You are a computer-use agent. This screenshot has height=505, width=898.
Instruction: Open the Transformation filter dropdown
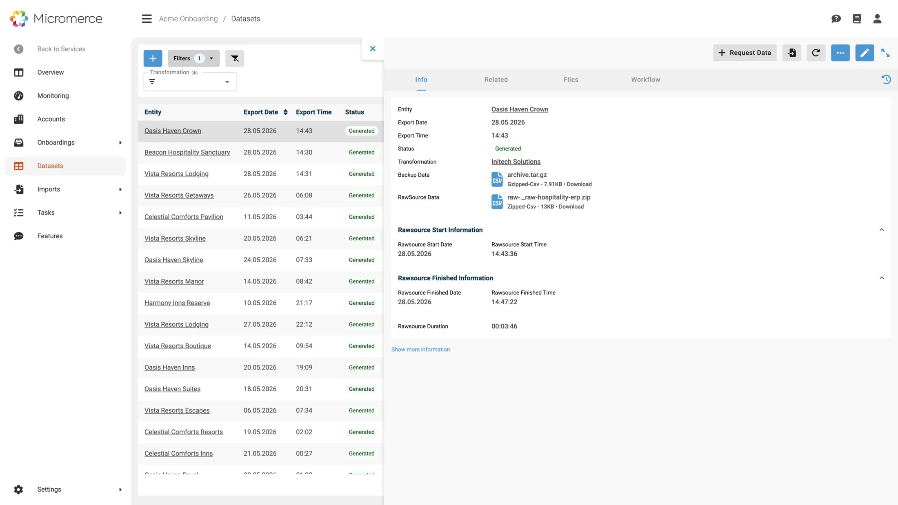pos(190,82)
